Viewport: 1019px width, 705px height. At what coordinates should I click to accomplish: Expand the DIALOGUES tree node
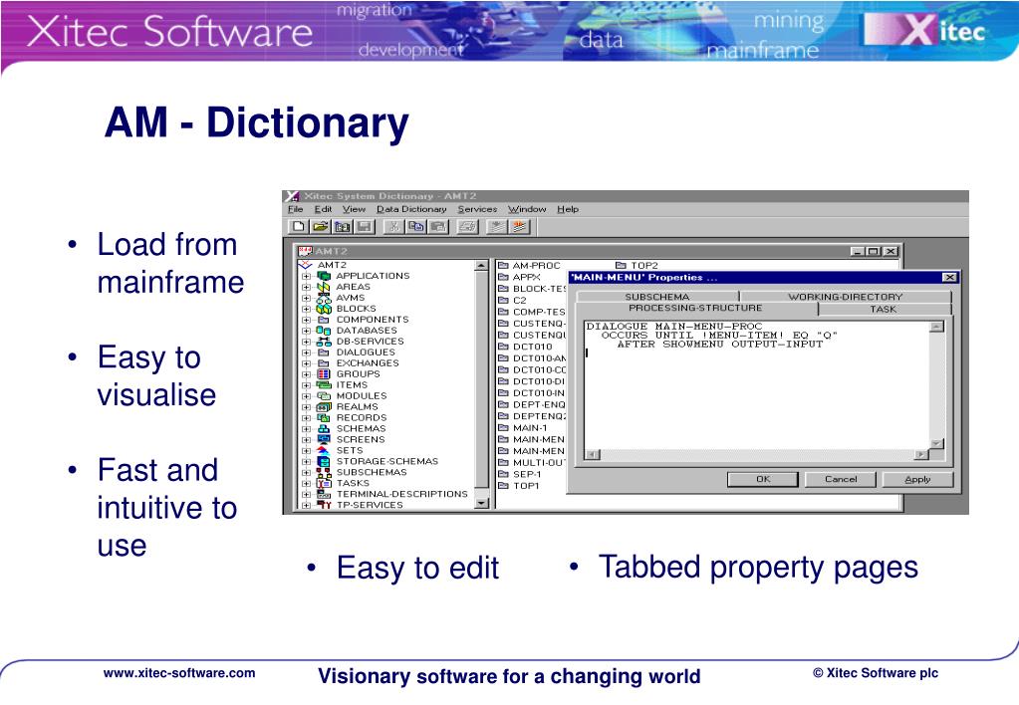coord(306,352)
